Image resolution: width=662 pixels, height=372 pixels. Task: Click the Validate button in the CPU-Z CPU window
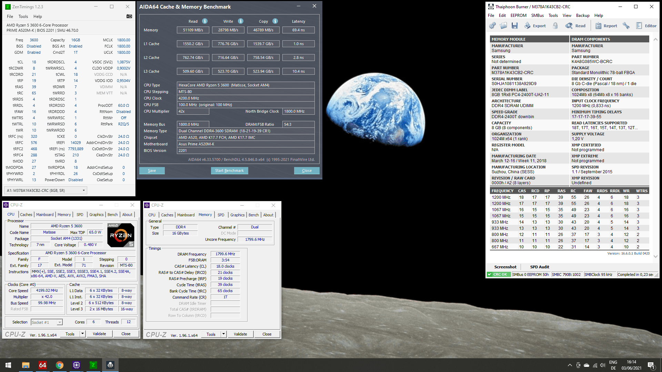(99, 334)
